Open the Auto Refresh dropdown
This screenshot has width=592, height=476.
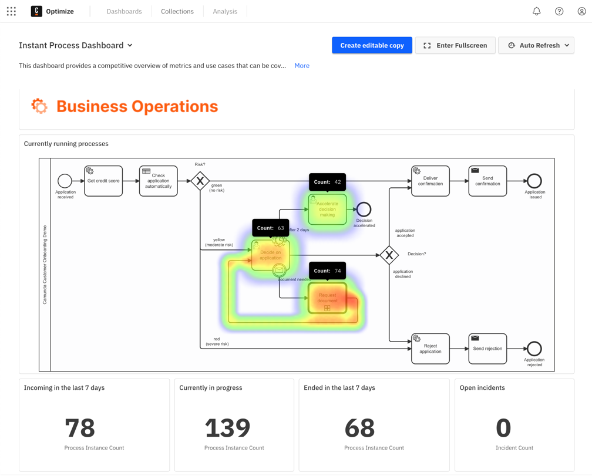click(x=536, y=45)
